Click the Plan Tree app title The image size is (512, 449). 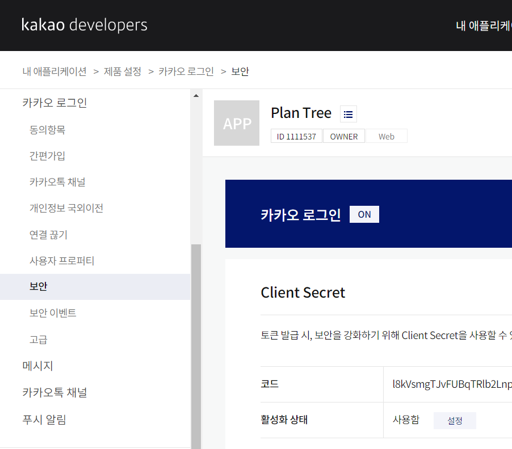click(301, 113)
